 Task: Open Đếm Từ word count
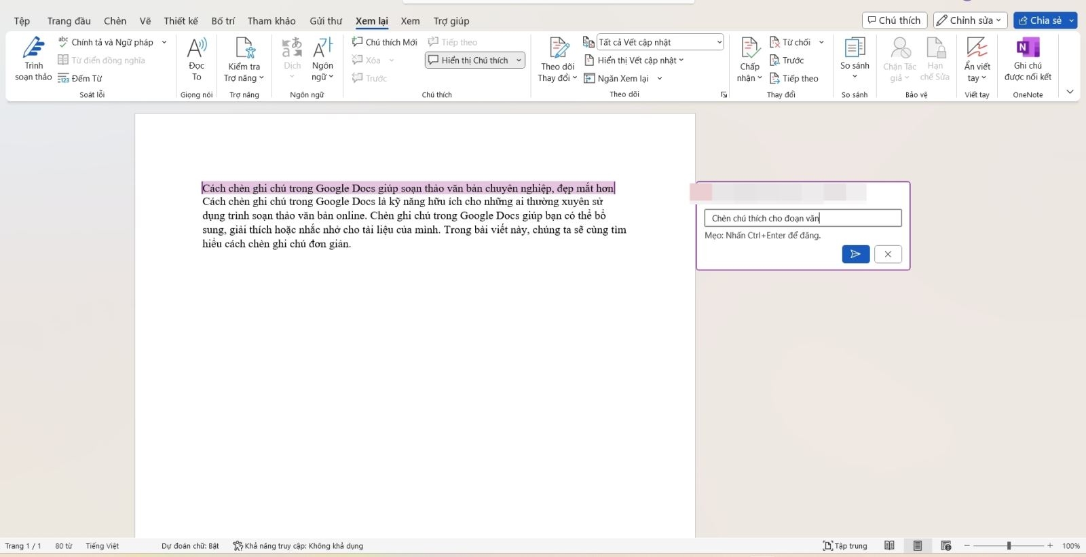[x=80, y=78]
